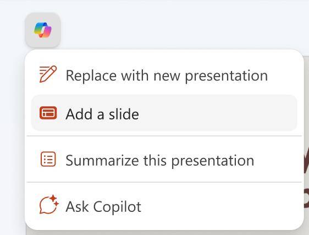Click the 'Replace with' text in first option

coord(107,75)
